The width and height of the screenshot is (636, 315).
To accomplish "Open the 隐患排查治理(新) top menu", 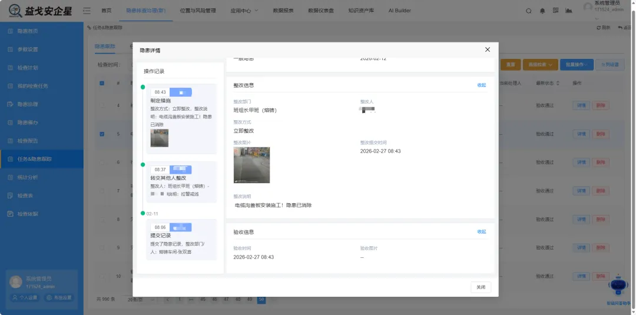I will tap(146, 11).
